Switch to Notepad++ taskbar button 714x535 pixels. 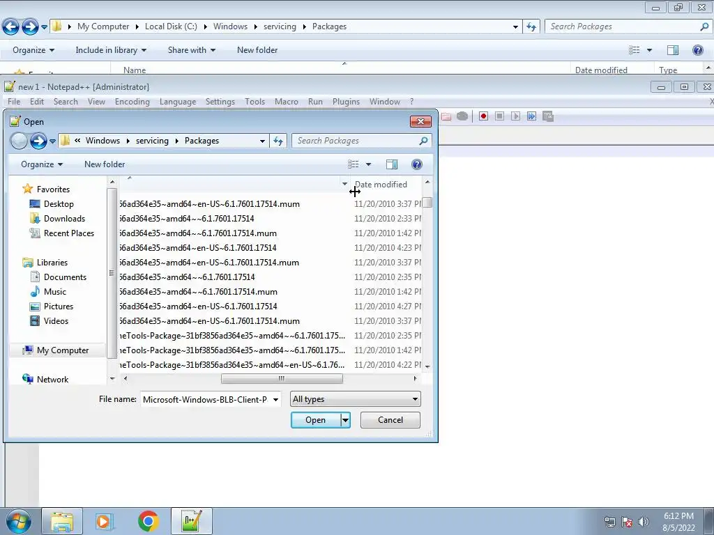(x=191, y=521)
